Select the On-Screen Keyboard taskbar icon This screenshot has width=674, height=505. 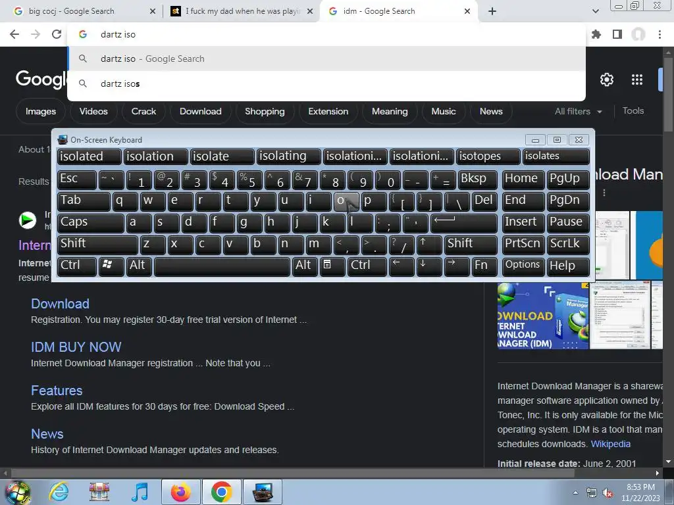pyautogui.click(x=263, y=492)
